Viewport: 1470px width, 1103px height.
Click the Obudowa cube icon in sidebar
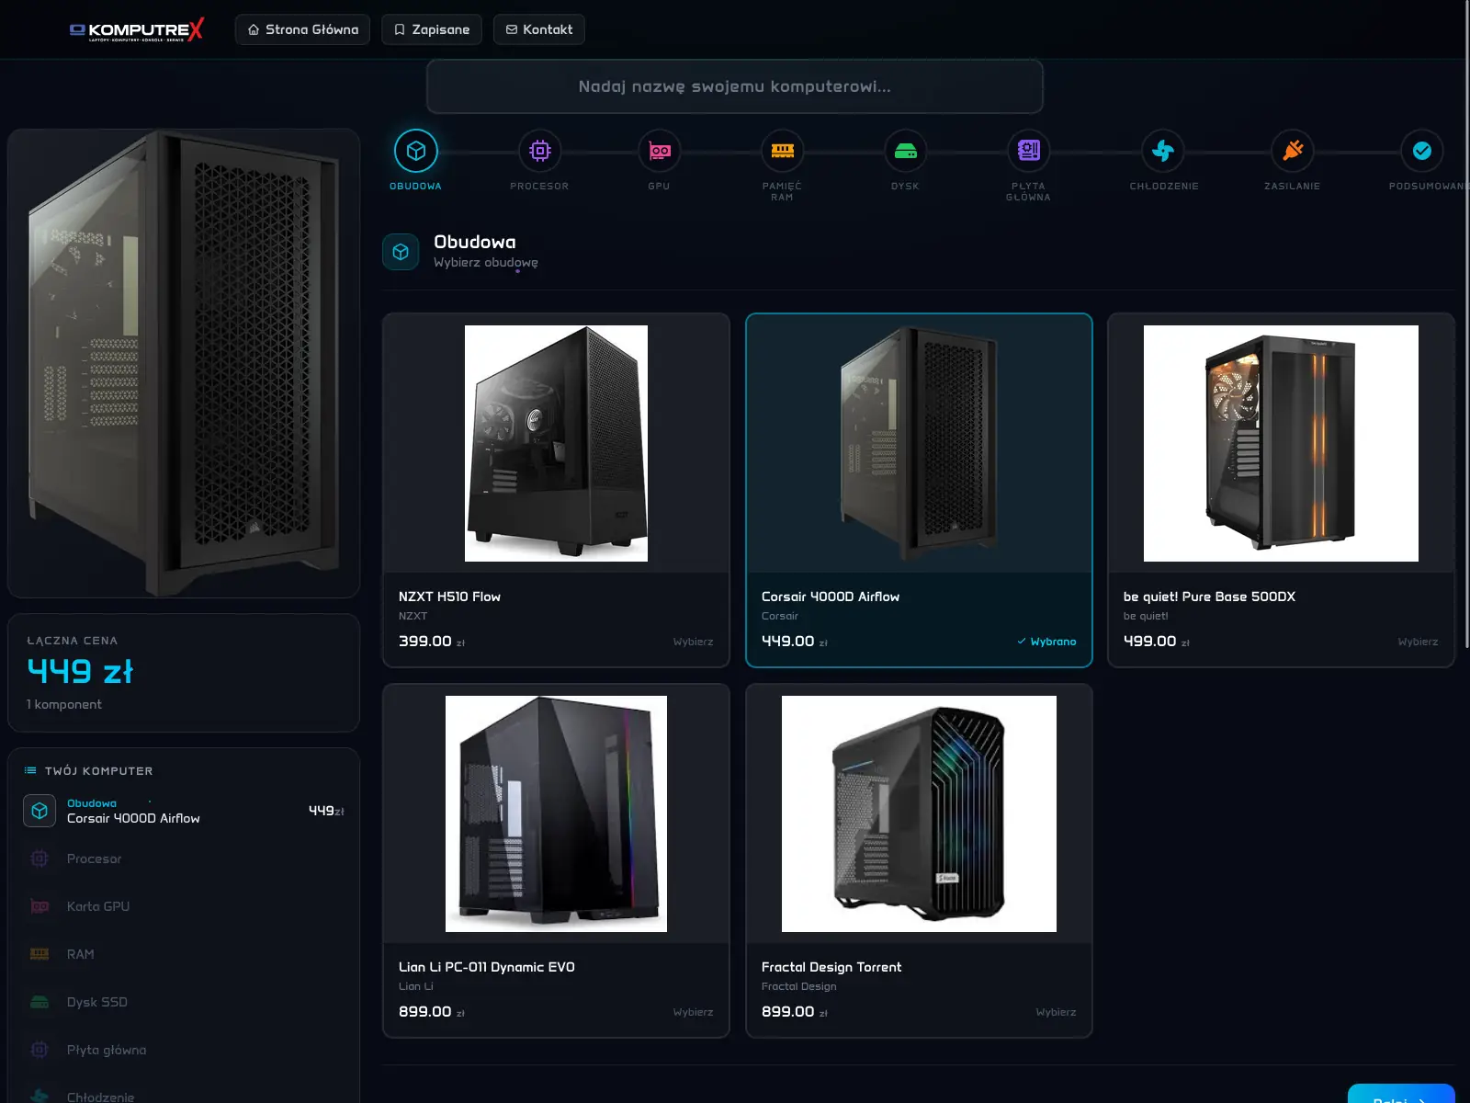click(x=39, y=810)
